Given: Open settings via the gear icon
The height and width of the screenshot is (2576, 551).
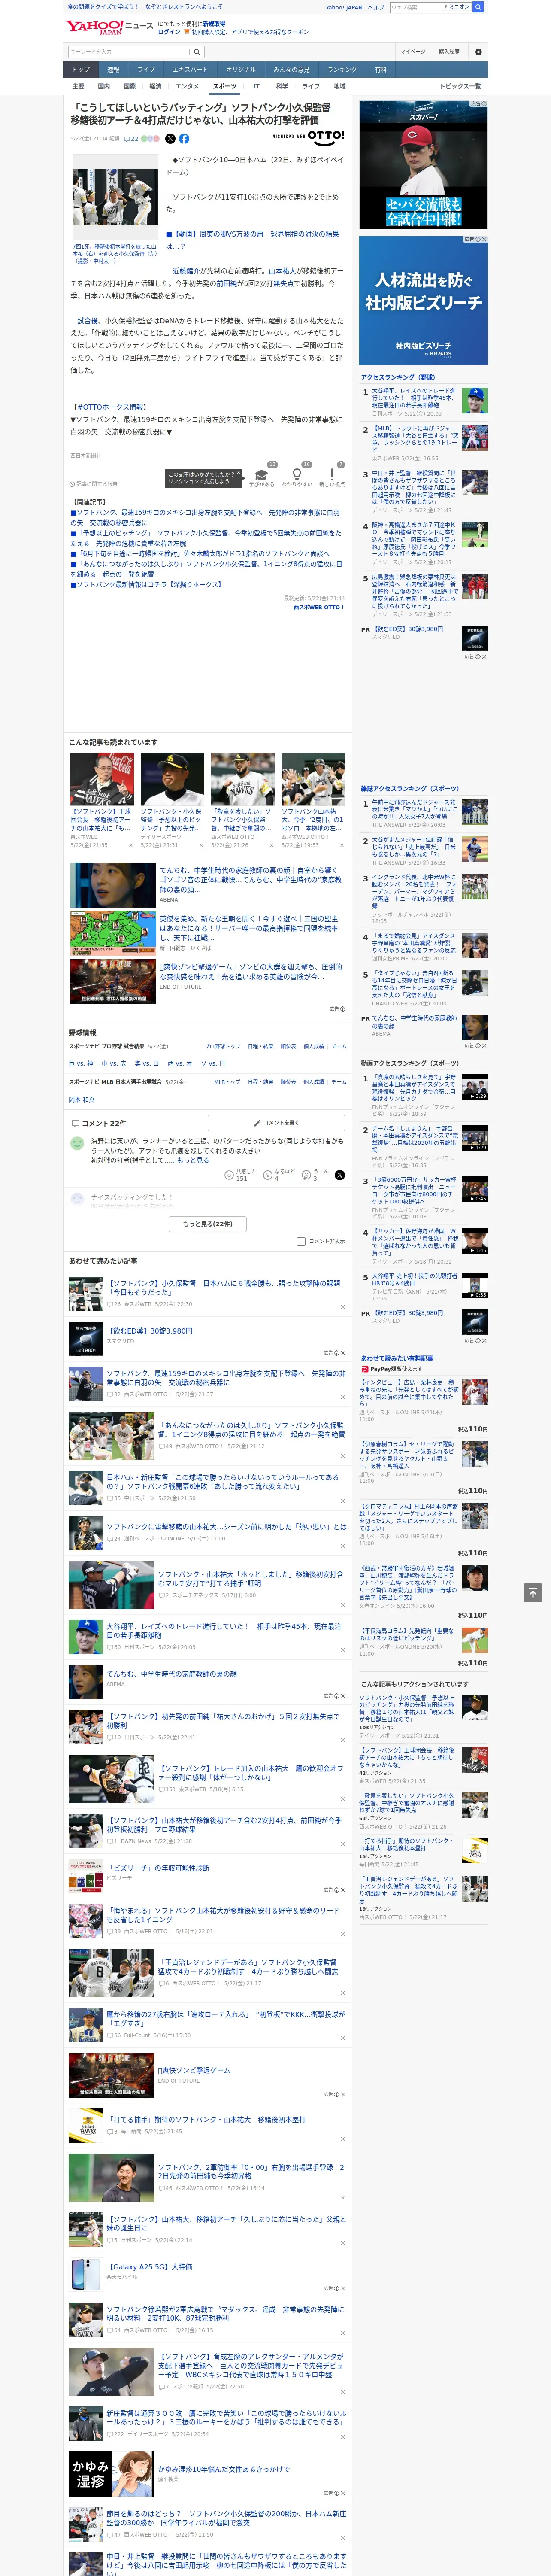Looking at the screenshot, I should point(478,52).
